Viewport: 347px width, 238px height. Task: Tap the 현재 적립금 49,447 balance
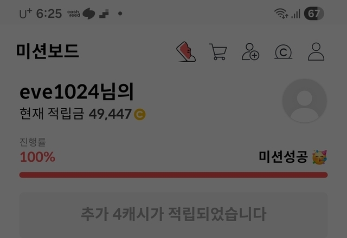click(x=82, y=114)
